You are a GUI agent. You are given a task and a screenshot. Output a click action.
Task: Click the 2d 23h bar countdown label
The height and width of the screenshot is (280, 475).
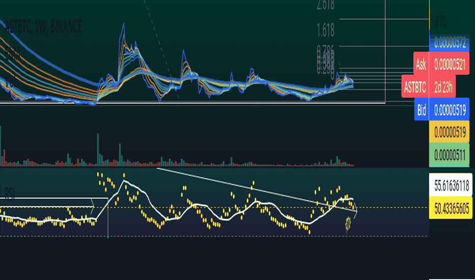pos(442,87)
